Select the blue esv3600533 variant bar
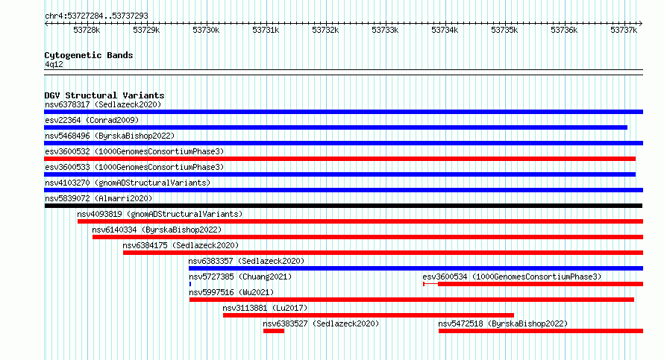 (339, 174)
